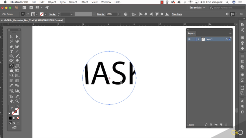Pick the Direct Selection tool
The image size is (246, 138).
(17, 37)
